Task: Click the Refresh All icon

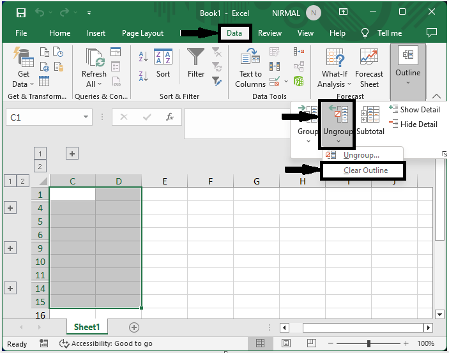Action: [95, 58]
